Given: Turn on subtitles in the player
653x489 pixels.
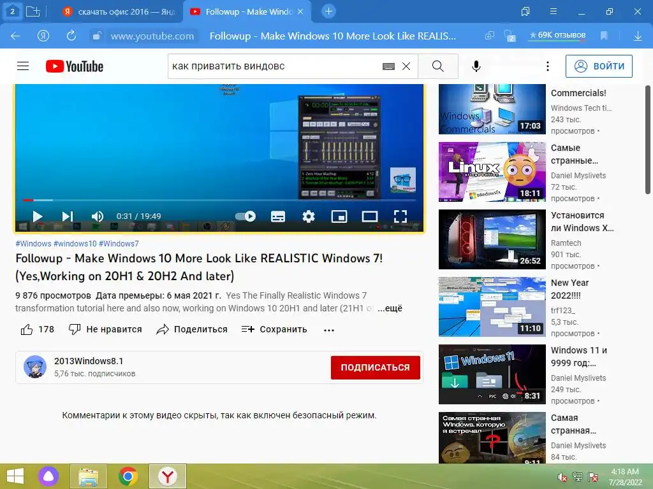Looking at the screenshot, I should 278,216.
